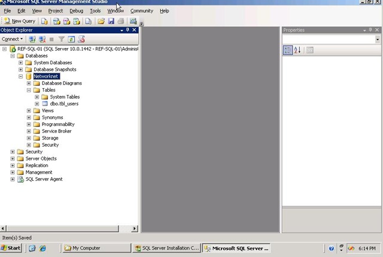Collapse the REF-SQL-01 server node
The image size is (383, 257).
[4, 49]
